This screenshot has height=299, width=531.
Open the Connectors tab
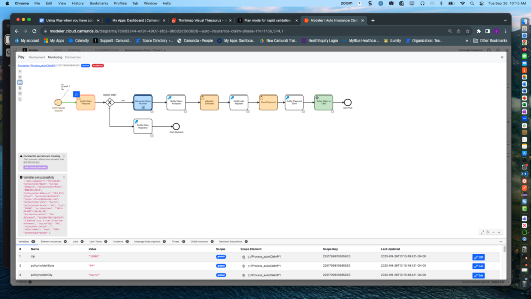pyautogui.click(x=73, y=57)
